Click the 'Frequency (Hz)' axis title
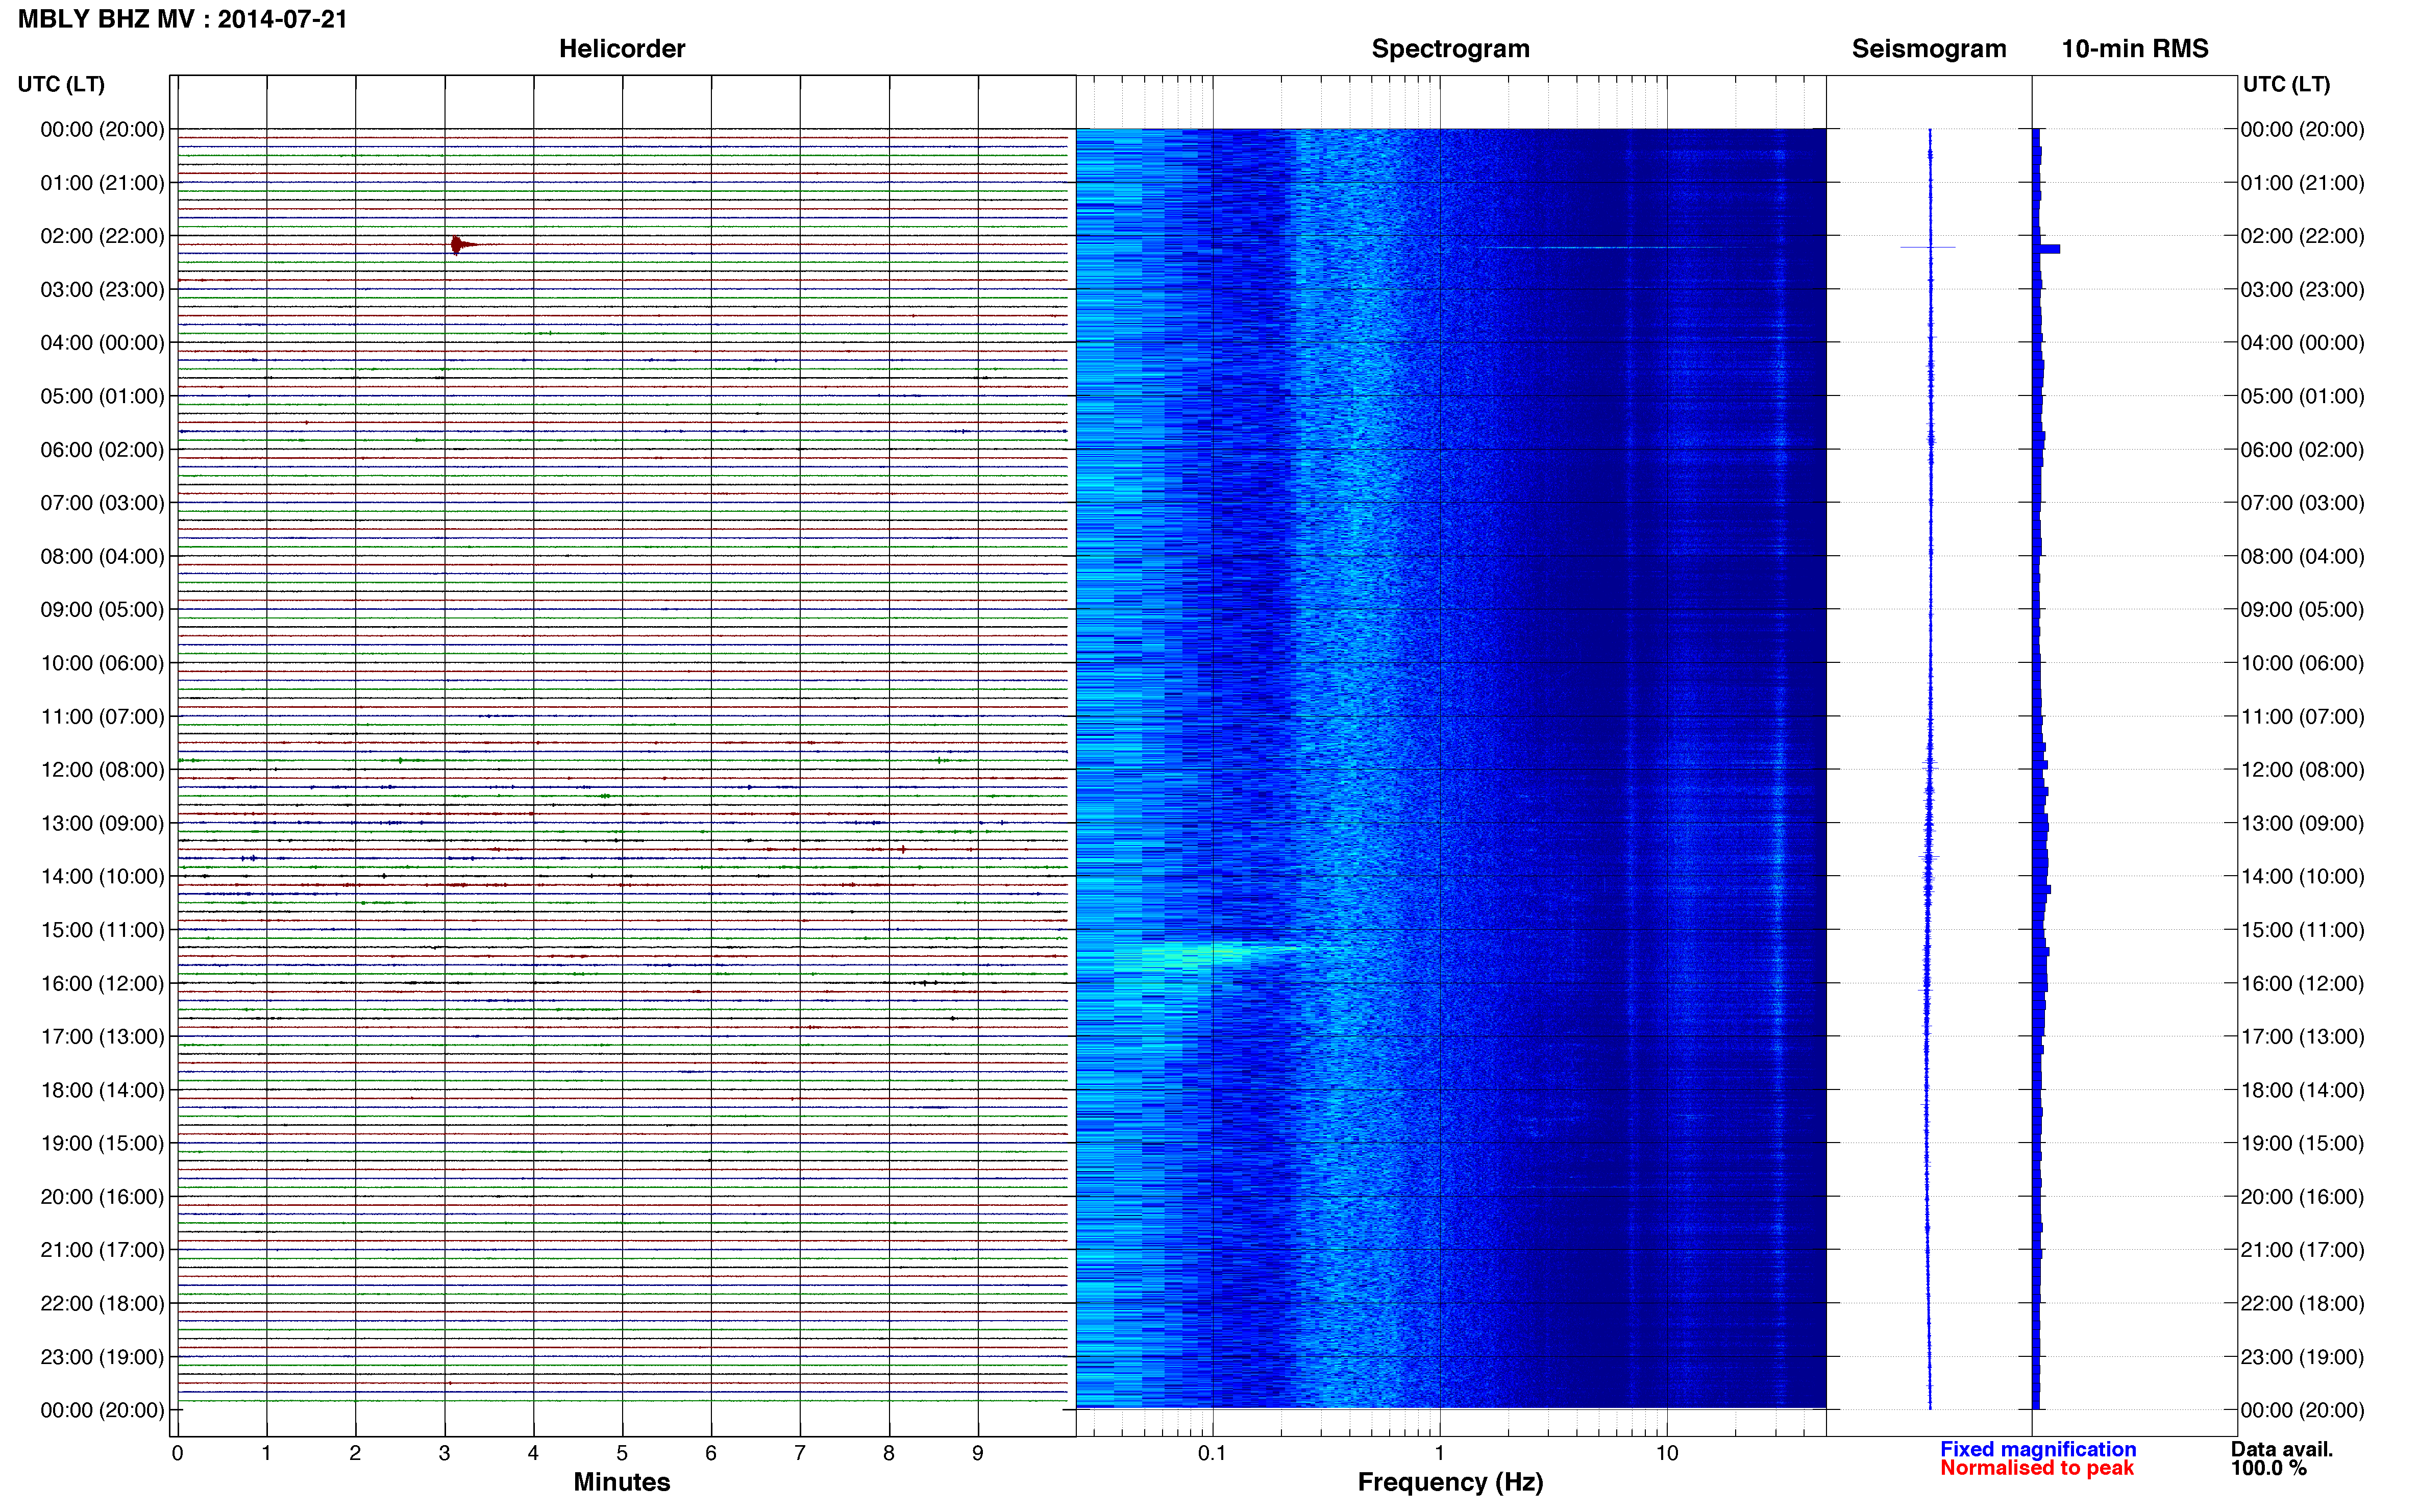Image resolution: width=2419 pixels, height=1512 pixels. point(1450,1482)
